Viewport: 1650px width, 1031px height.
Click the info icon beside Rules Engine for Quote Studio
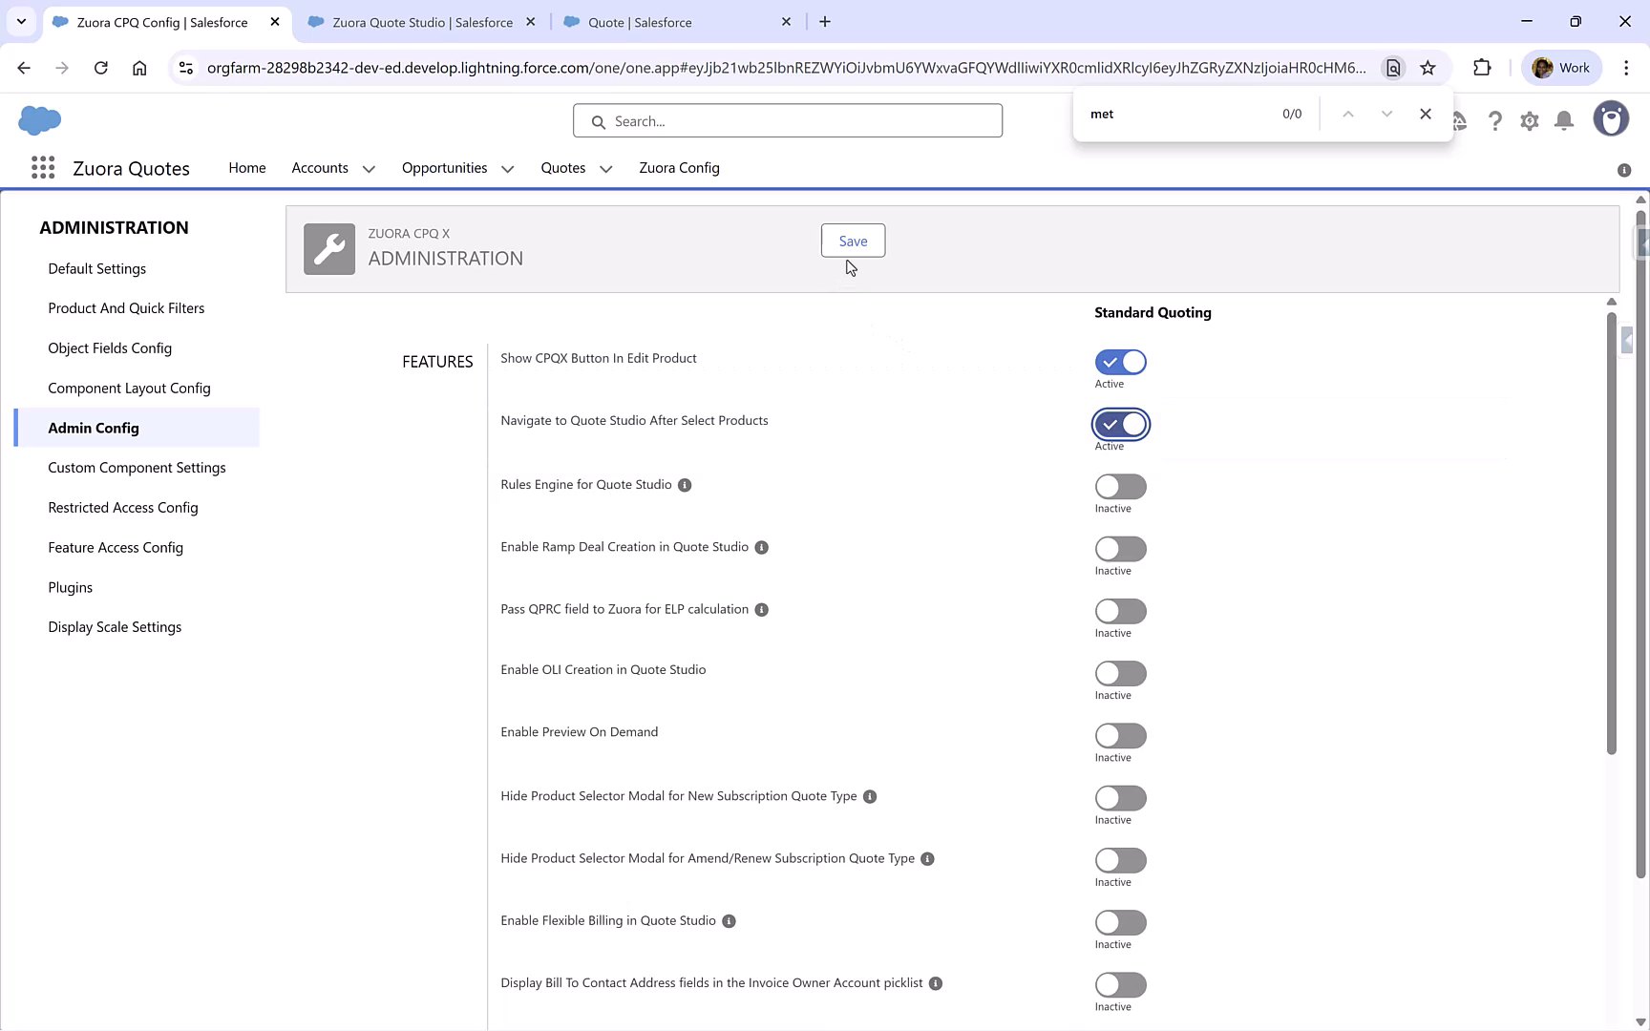(x=684, y=485)
